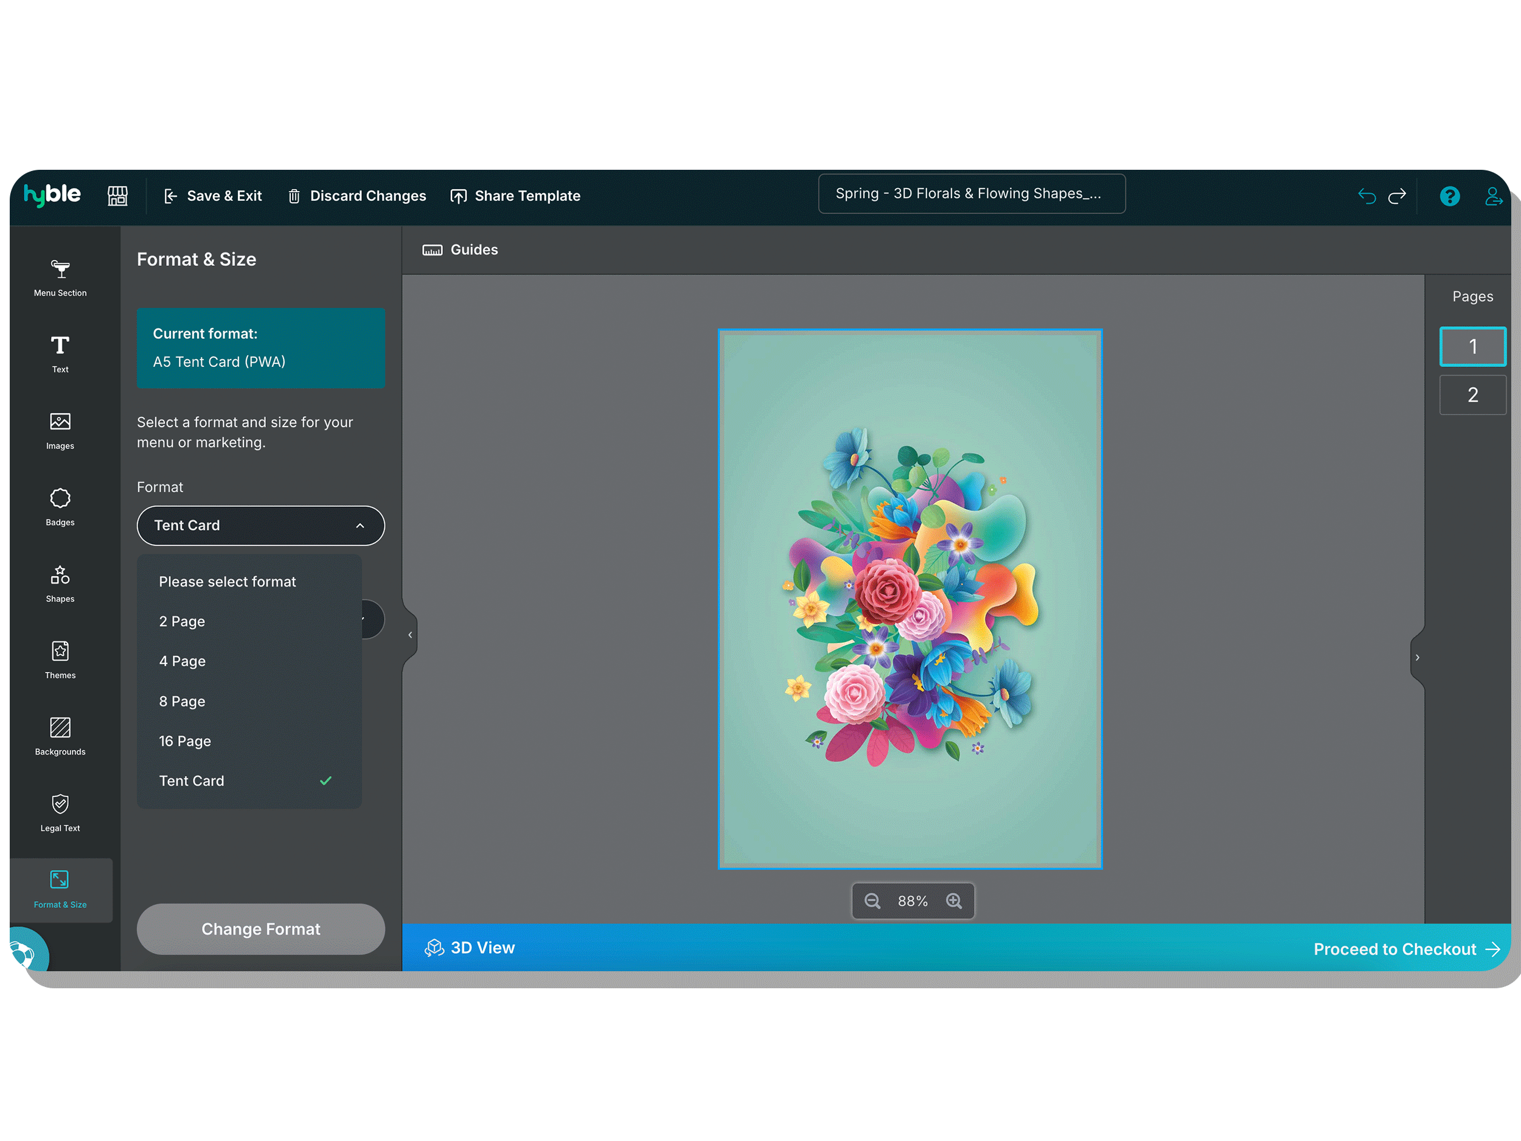Image resolution: width=1521 pixels, height=1141 pixels.
Task: Choose the 4 Page format option
Action: (x=183, y=661)
